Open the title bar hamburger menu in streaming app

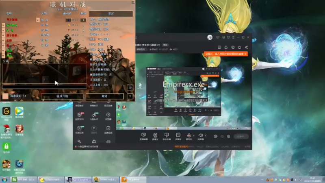[233, 37]
